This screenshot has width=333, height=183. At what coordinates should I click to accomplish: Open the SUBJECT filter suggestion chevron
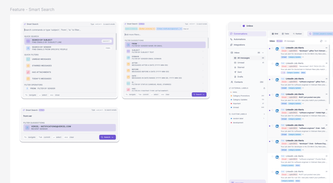tap(203, 51)
